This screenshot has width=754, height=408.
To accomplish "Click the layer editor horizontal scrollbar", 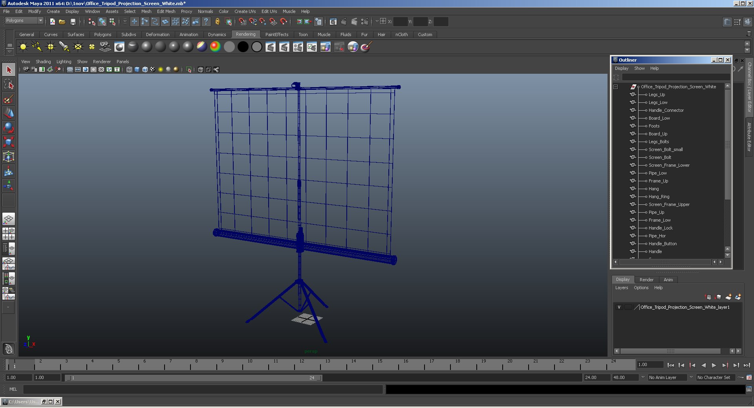I will coord(670,351).
